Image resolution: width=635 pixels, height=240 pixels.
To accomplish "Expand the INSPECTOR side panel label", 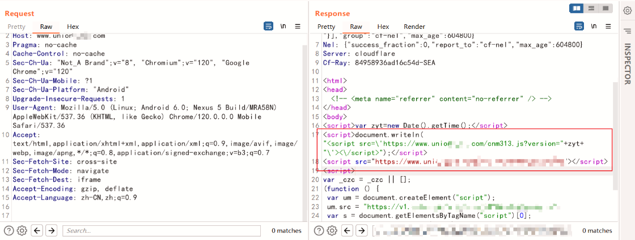I will point(627,64).
